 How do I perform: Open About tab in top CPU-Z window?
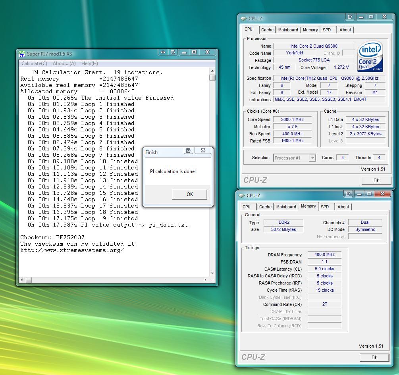pyautogui.click(x=345, y=30)
